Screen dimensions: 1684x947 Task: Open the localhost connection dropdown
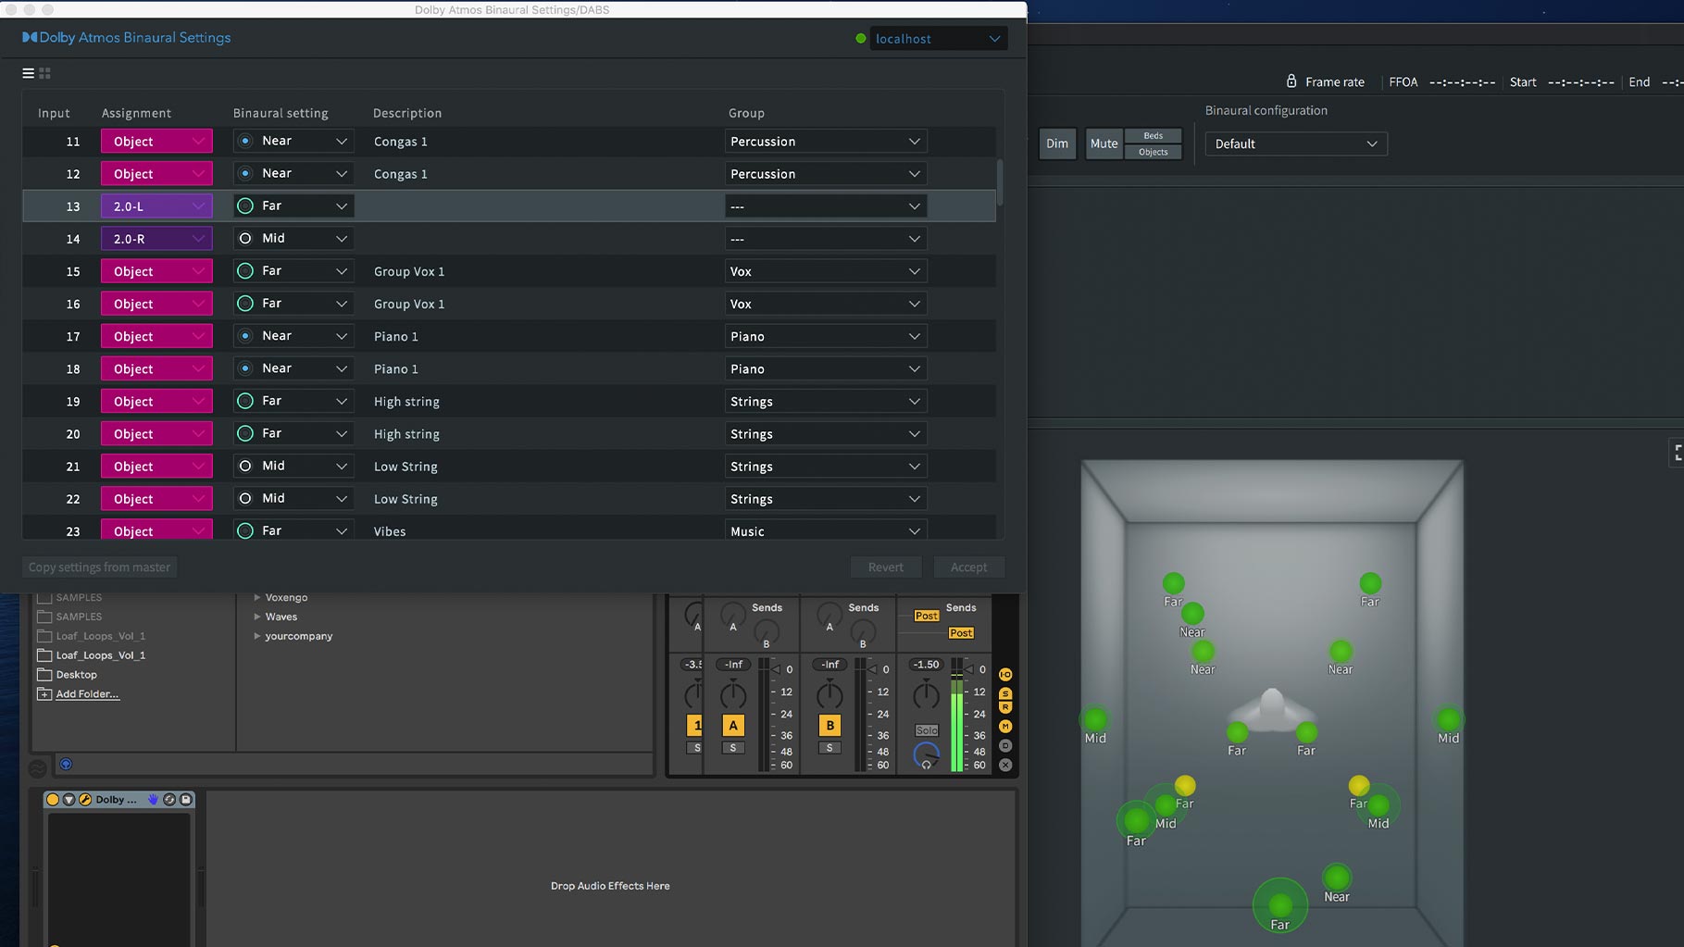(938, 38)
